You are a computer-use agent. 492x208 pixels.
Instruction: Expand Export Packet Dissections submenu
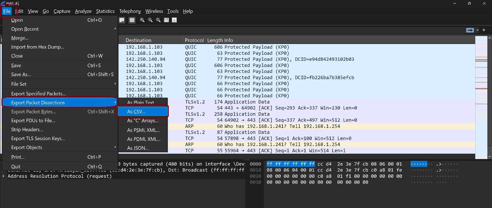[x=60, y=103]
